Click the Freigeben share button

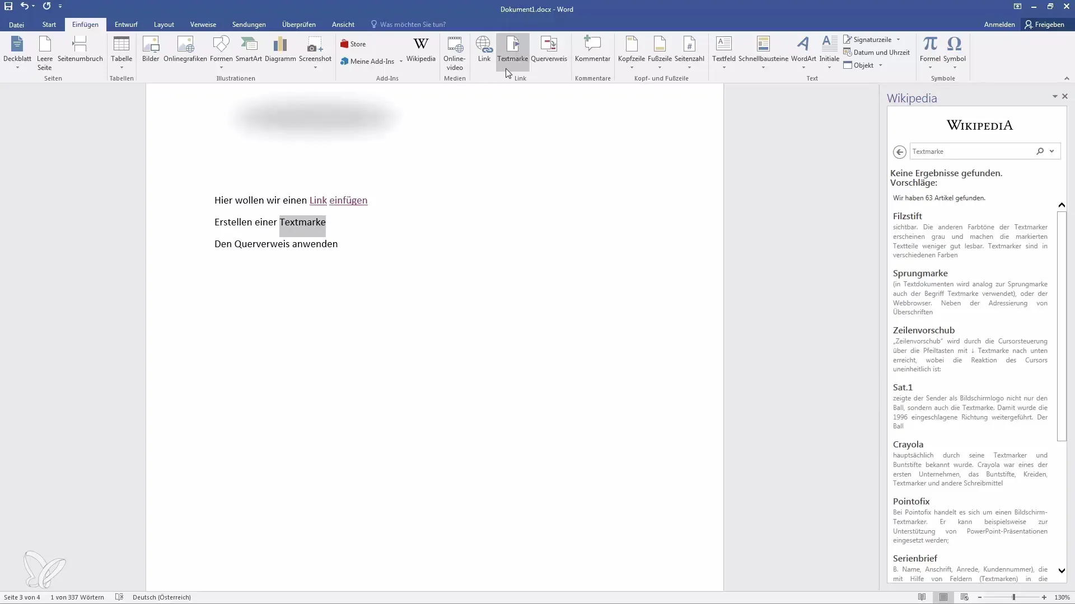[x=1045, y=25]
